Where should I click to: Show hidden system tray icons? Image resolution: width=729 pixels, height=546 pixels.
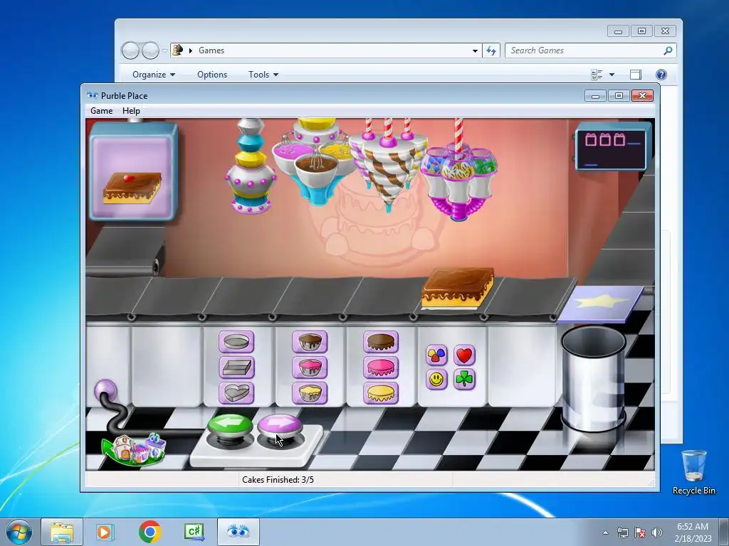(605, 532)
